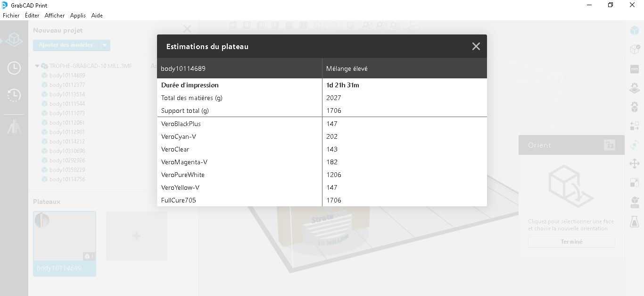Click the GrabCAD Print app icon in title bar
The width and height of the screenshot is (644, 296).
(5, 5)
